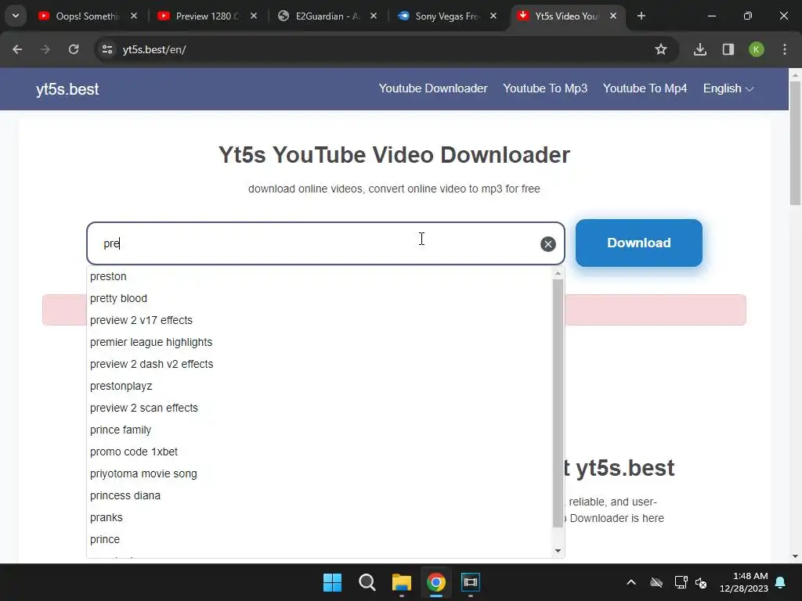Expand the English language dropdown
This screenshot has width=802, height=601.
click(x=728, y=88)
